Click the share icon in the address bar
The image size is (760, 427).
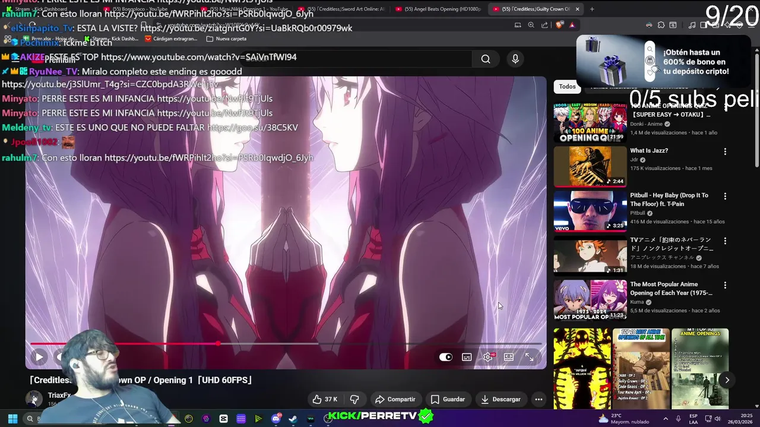[544, 25]
